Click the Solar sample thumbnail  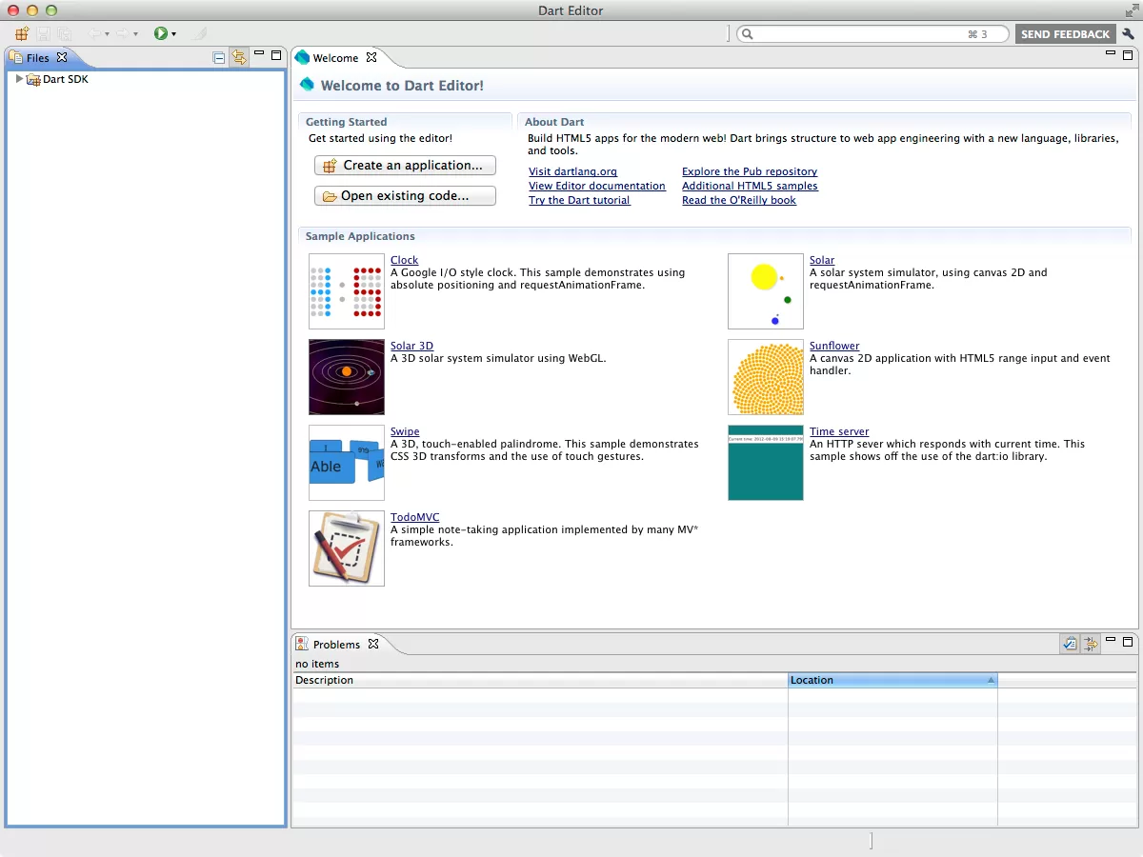click(x=766, y=291)
